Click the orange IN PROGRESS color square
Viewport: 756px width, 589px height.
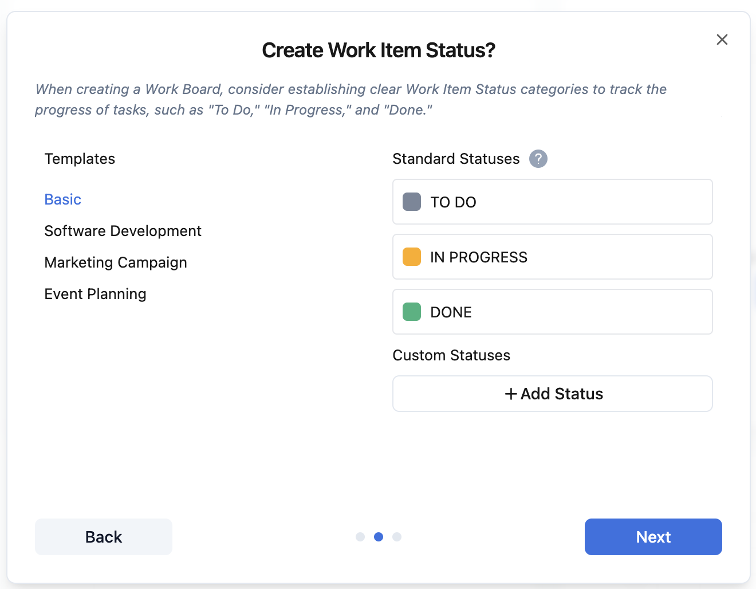[x=412, y=257]
